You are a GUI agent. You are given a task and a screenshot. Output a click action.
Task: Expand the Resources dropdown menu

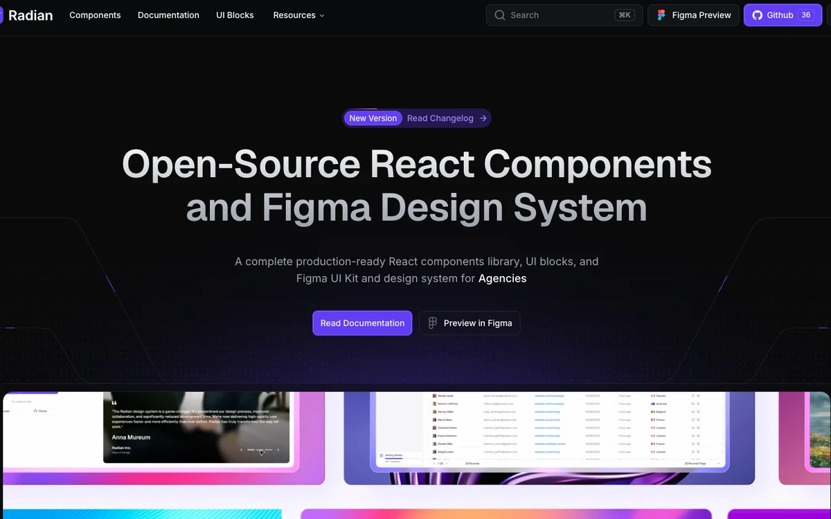(298, 15)
